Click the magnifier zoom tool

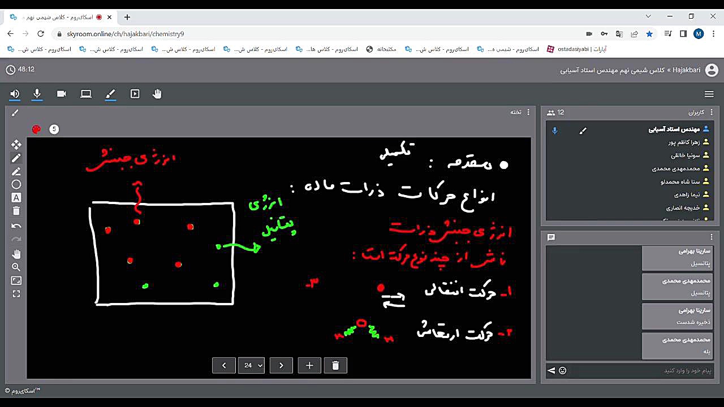tap(16, 267)
